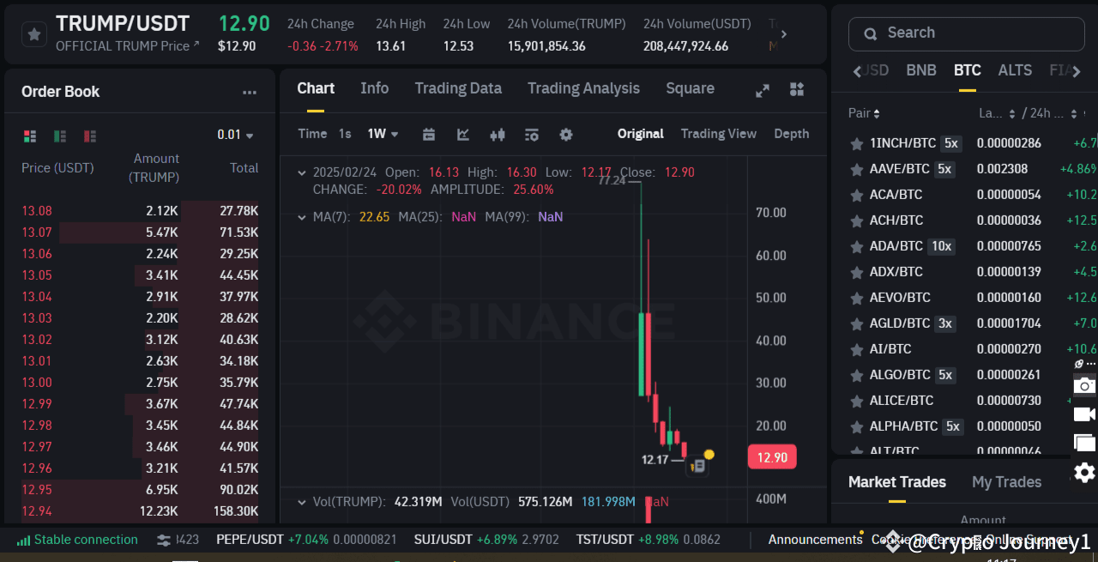
Task: Open the My Trades tab
Action: pyautogui.click(x=1006, y=482)
